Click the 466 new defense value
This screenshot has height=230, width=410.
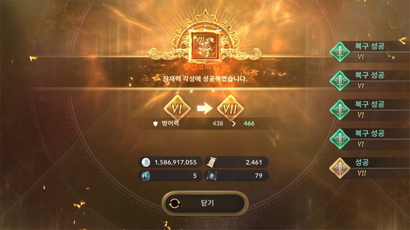tap(249, 123)
